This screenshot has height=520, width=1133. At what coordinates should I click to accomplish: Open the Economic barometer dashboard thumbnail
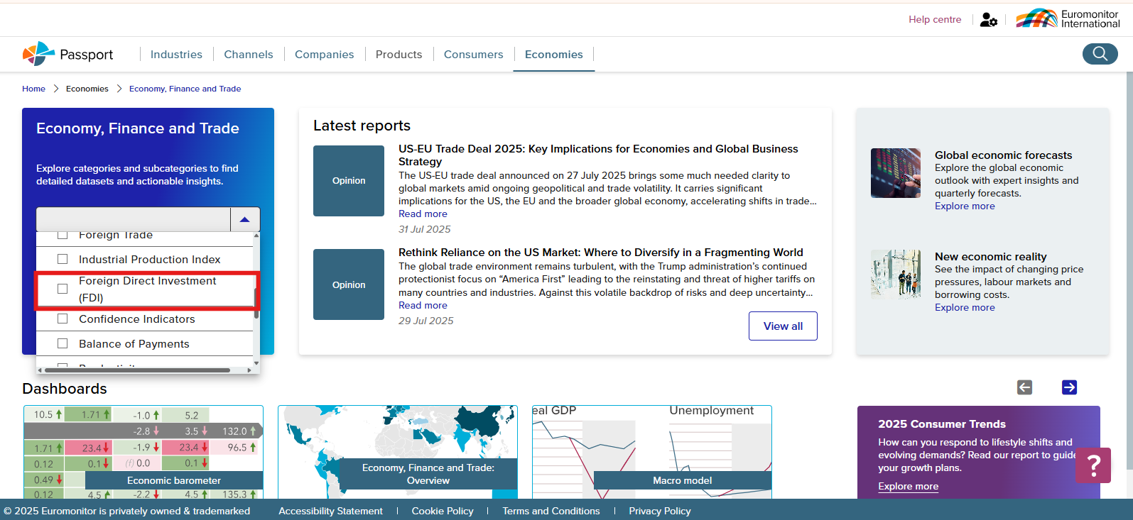(143, 452)
